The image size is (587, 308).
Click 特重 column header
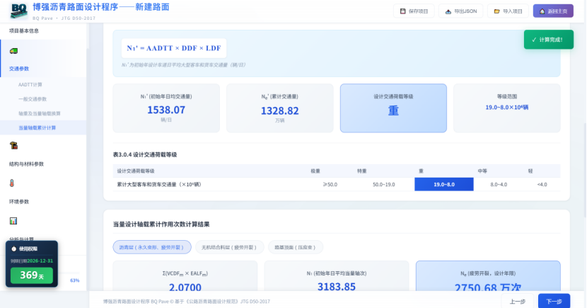(x=361, y=171)
